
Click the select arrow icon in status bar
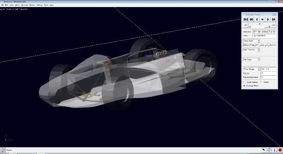coord(264,150)
